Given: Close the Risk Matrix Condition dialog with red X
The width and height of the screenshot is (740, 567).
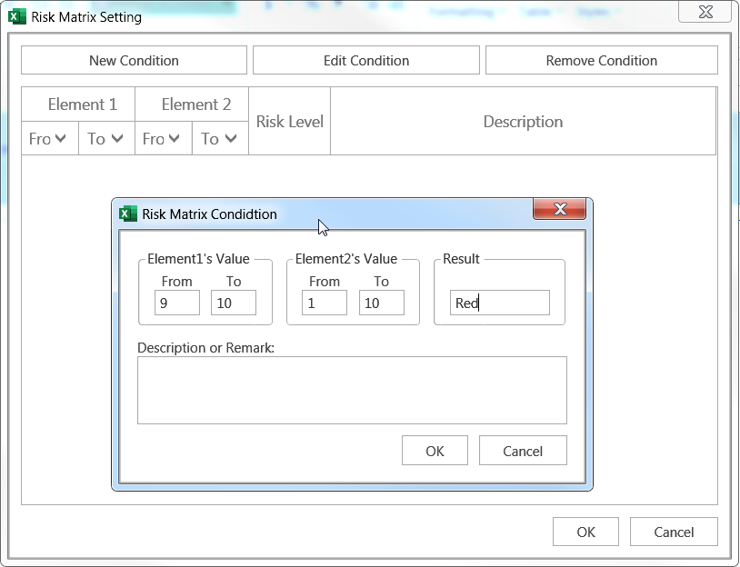Looking at the screenshot, I should (559, 209).
